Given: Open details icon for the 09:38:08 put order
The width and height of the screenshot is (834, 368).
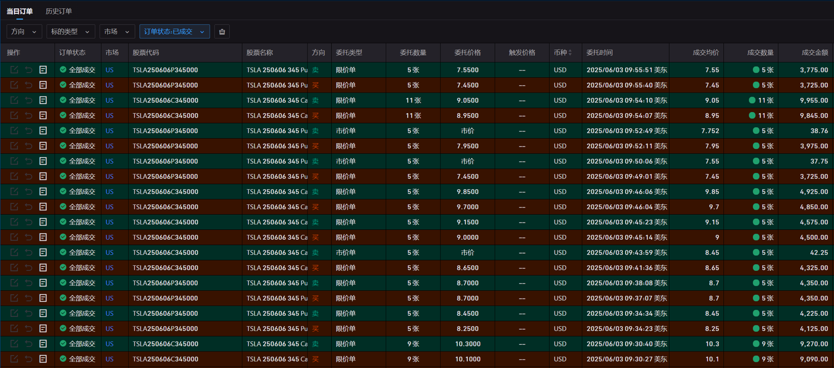Looking at the screenshot, I should (43, 283).
